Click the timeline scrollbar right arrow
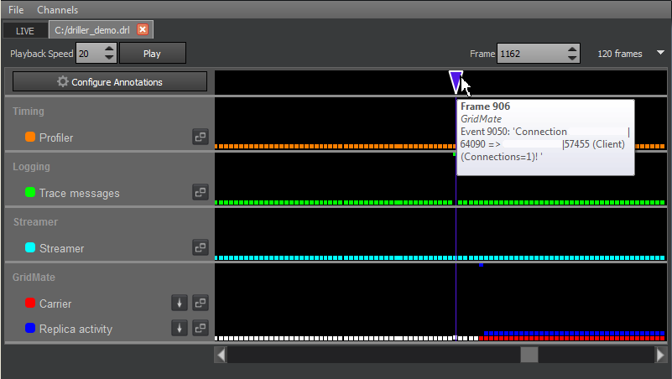672x379 pixels. tap(660, 356)
